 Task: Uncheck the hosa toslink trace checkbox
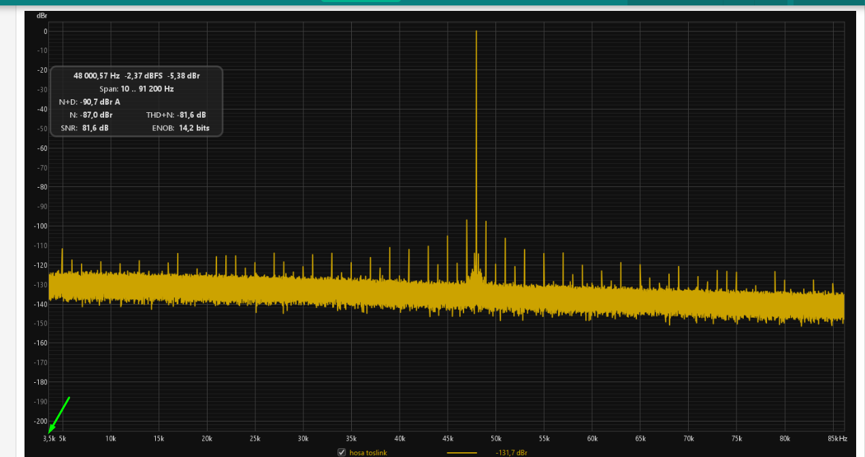(x=342, y=452)
